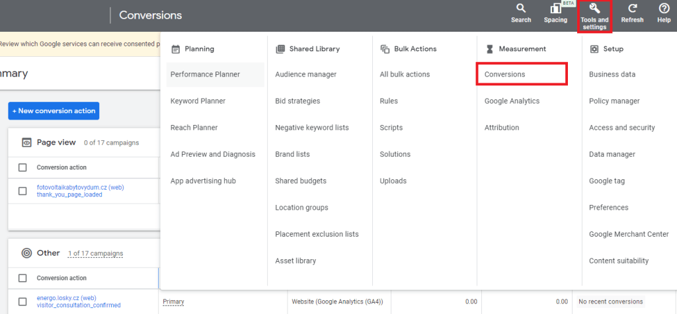Screen dimensions: 677x314
Task: Open Google Merchant Center
Action: 629,234
